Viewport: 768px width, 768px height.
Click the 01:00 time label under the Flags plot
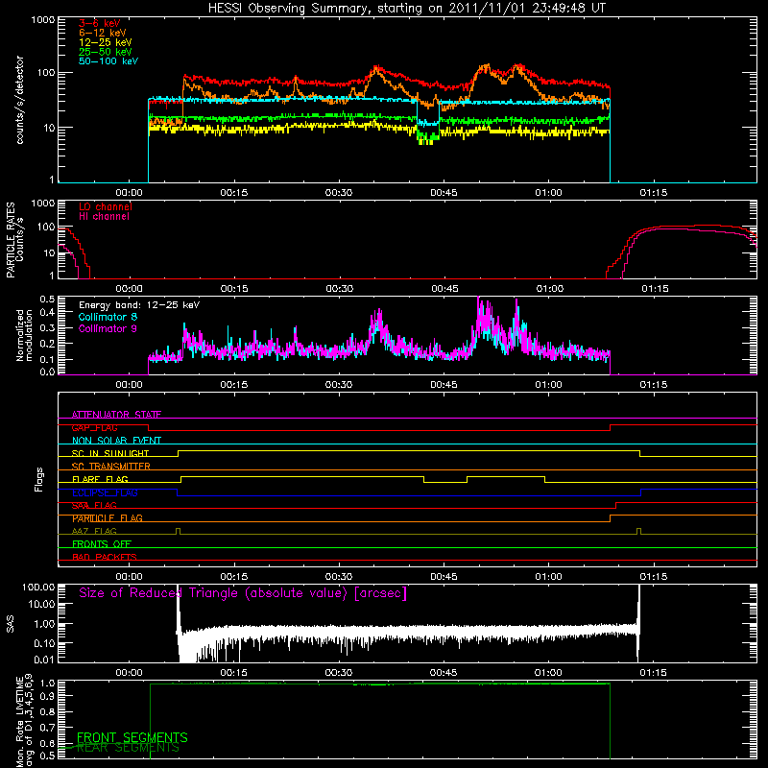(x=548, y=577)
